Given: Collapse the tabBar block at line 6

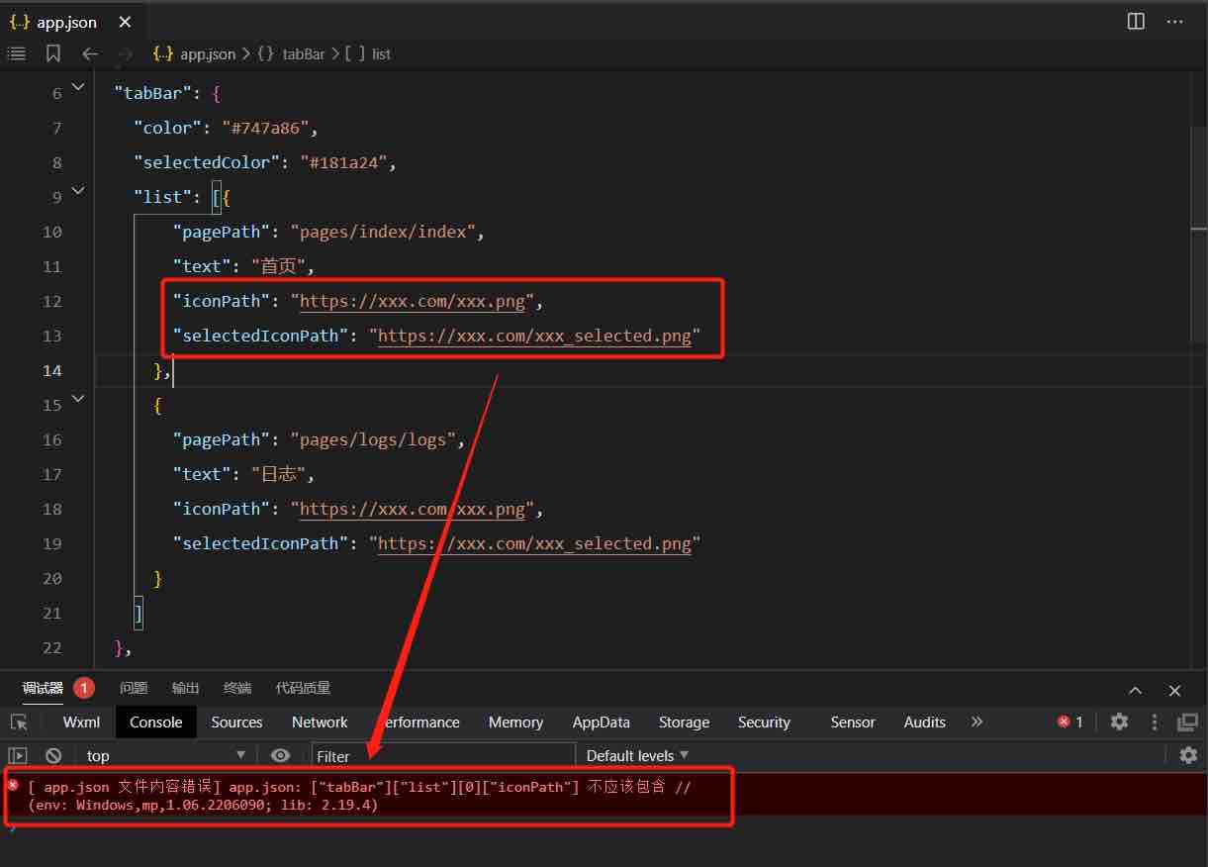Looking at the screenshot, I should pyautogui.click(x=78, y=86).
